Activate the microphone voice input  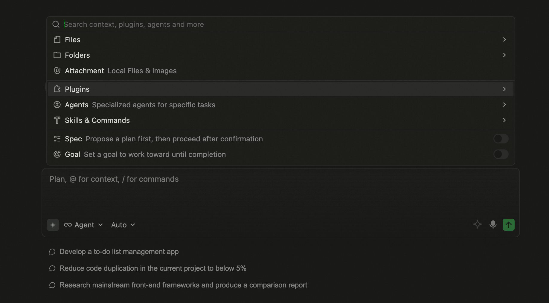[493, 225]
